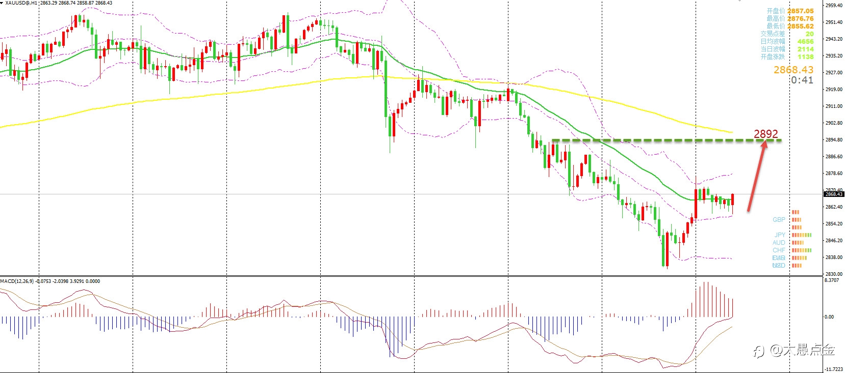Open the chart menu triangle beside XAUUSD
The width and height of the screenshot is (845, 373).
point(2,3)
